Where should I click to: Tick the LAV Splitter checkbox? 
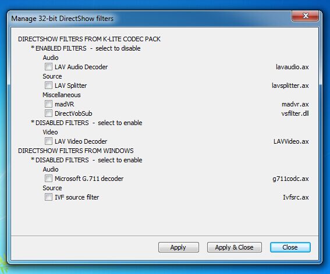point(48,86)
